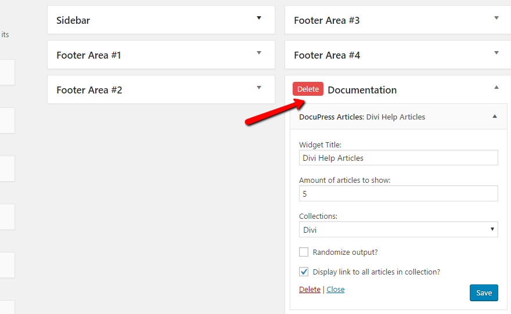511x314 pixels.
Task: Click the Documentation area heading
Action: (362, 90)
